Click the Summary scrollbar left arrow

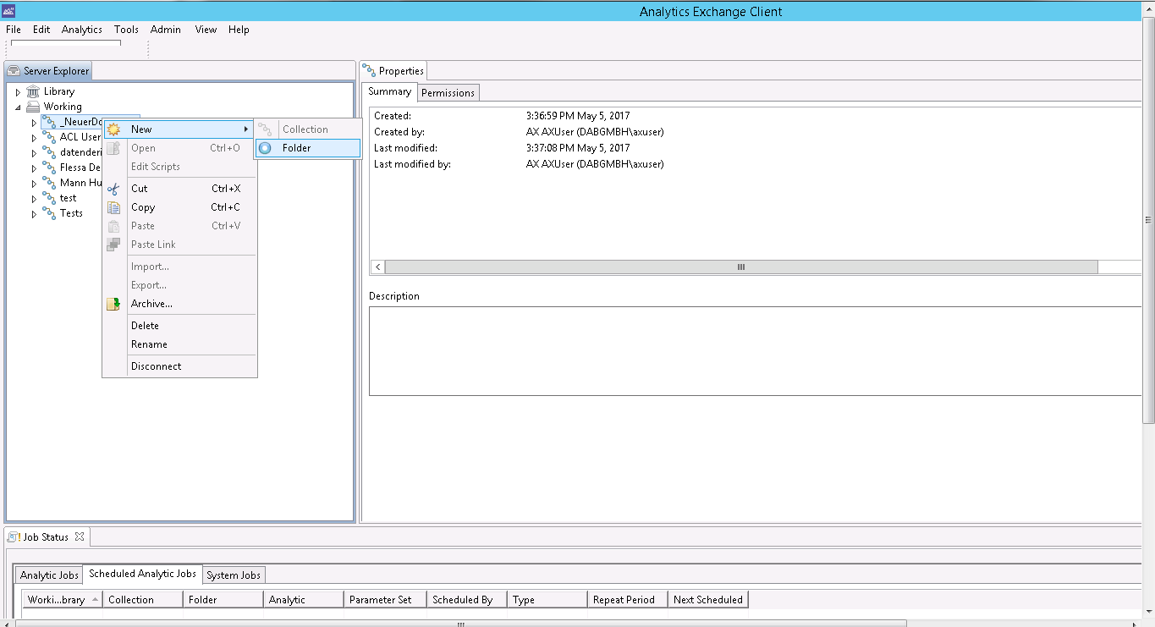click(x=377, y=267)
